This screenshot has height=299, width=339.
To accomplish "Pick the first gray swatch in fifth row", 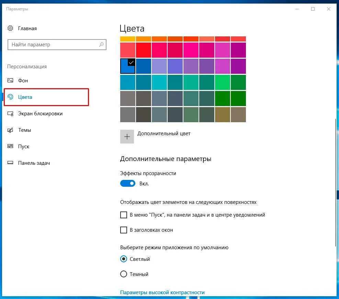I will 128,99.
